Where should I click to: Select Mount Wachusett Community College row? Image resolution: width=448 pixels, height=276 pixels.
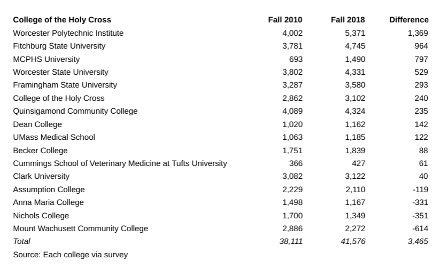point(81,228)
